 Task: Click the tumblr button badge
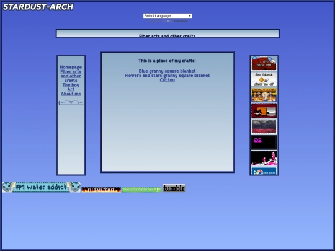click(x=174, y=188)
